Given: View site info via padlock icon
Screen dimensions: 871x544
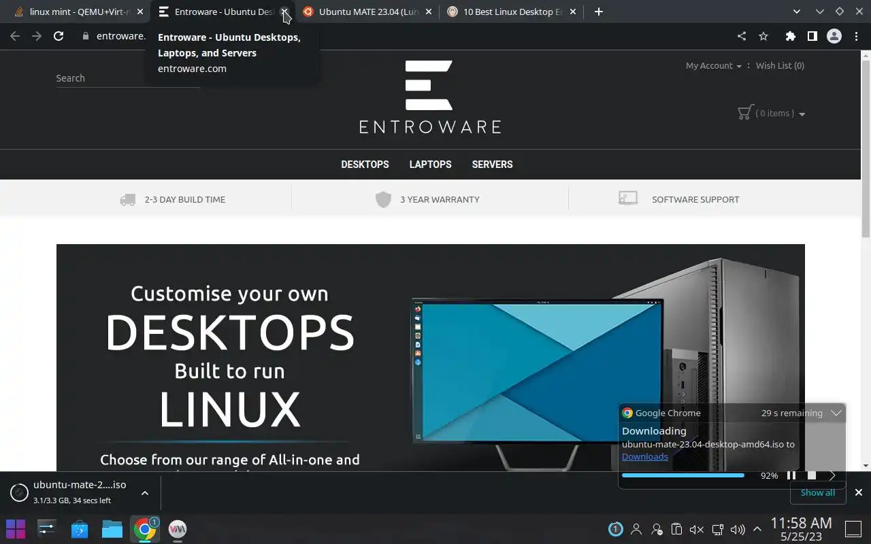Looking at the screenshot, I should (86, 36).
